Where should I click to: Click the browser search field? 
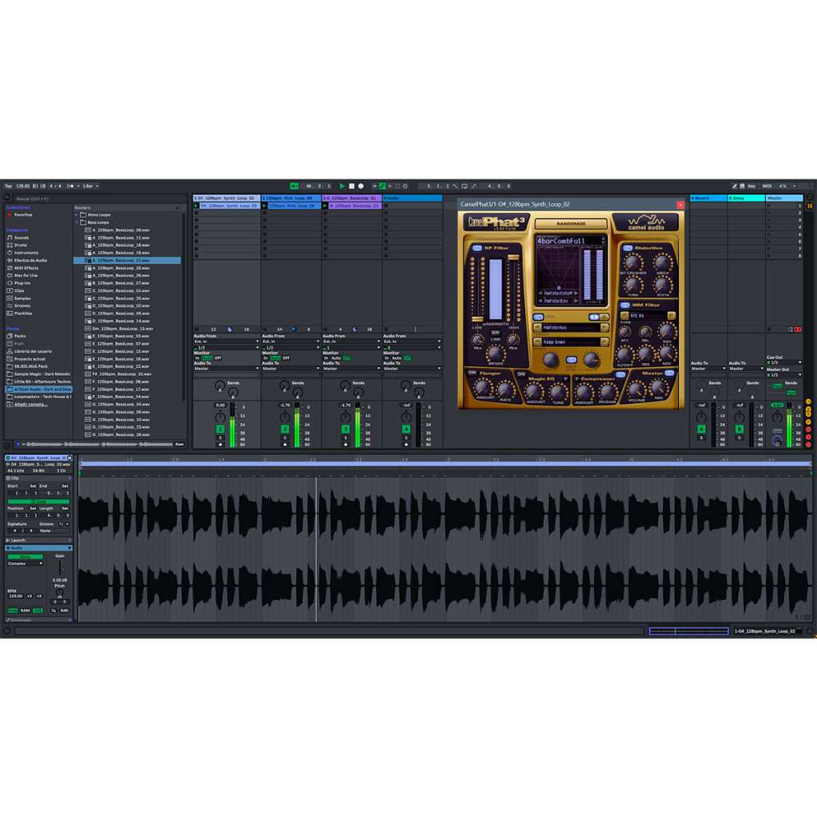[99, 199]
